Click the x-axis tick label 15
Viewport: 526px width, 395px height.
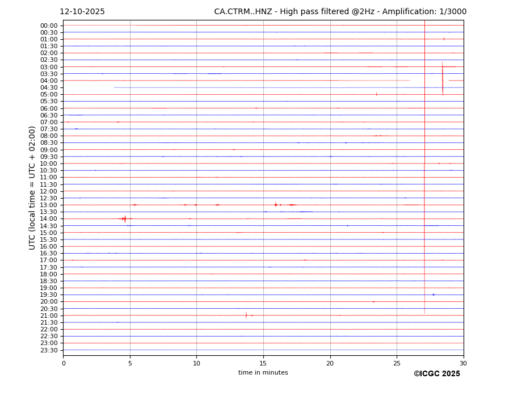click(263, 363)
